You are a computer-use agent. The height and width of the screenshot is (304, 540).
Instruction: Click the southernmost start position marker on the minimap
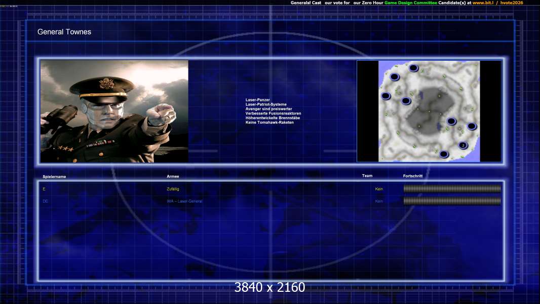[x=444, y=154]
